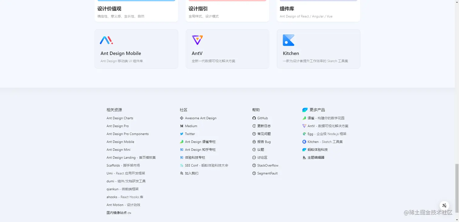Image resolution: width=459 pixels, height=222 pixels.
Task: Click the Medium M icon
Action: (182, 126)
